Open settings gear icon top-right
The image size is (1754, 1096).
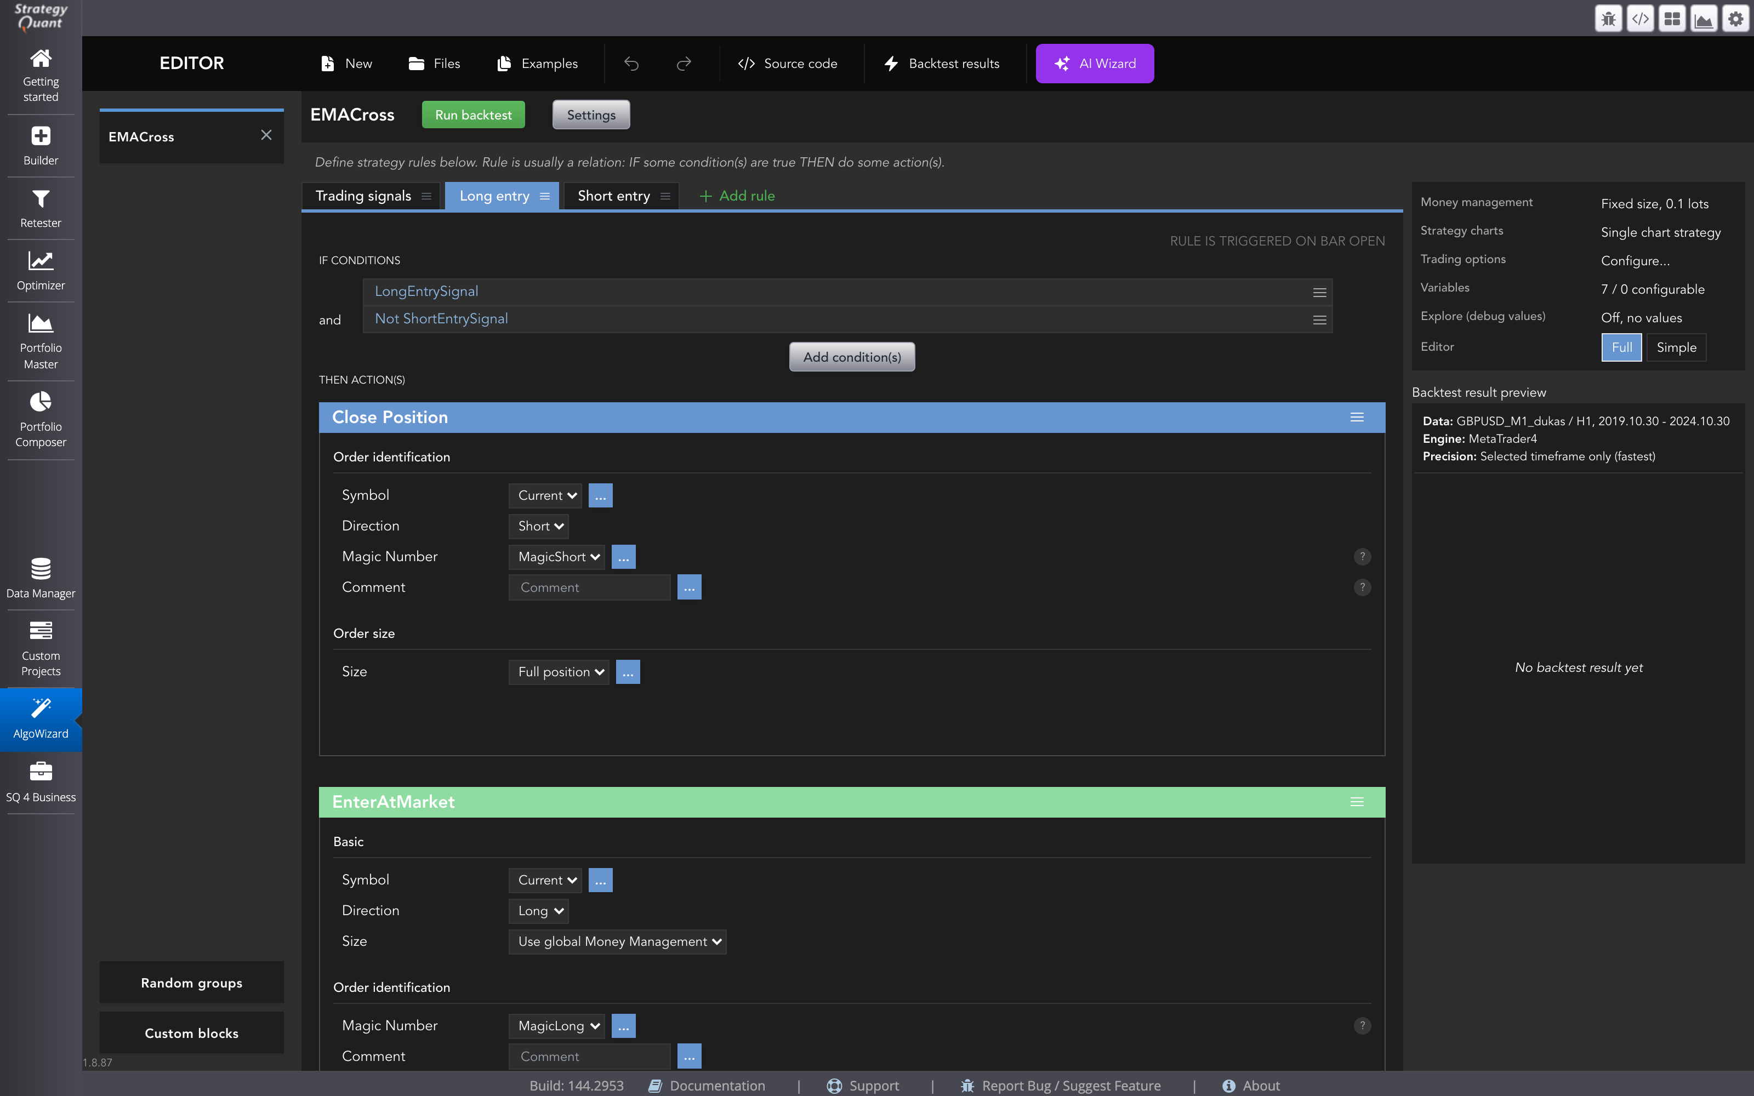click(1736, 19)
